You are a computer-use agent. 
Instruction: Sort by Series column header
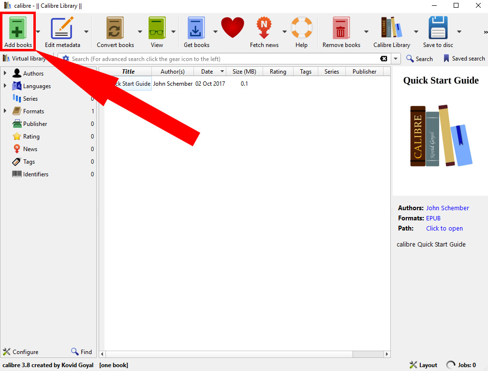pos(332,71)
